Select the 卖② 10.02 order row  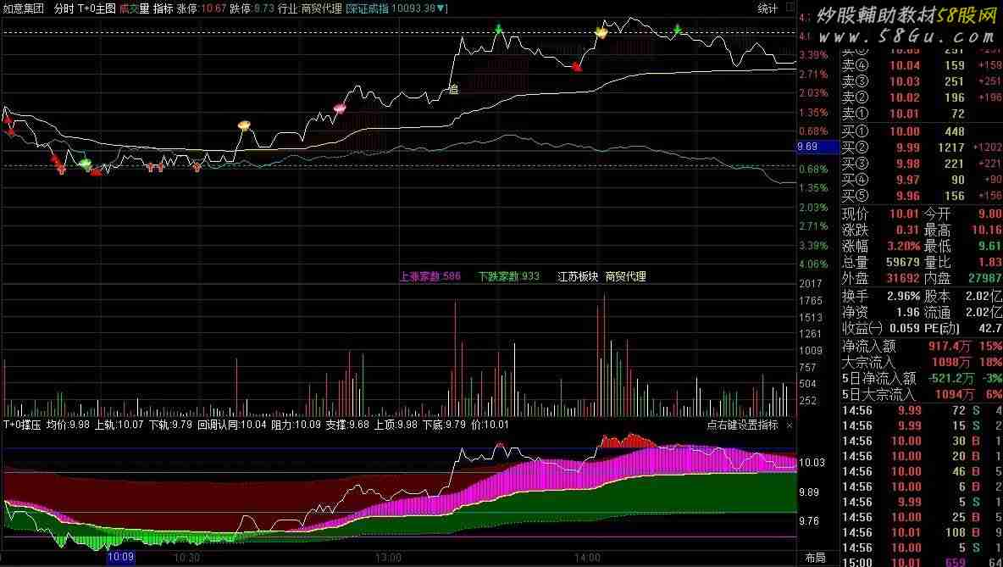click(x=921, y=97)
